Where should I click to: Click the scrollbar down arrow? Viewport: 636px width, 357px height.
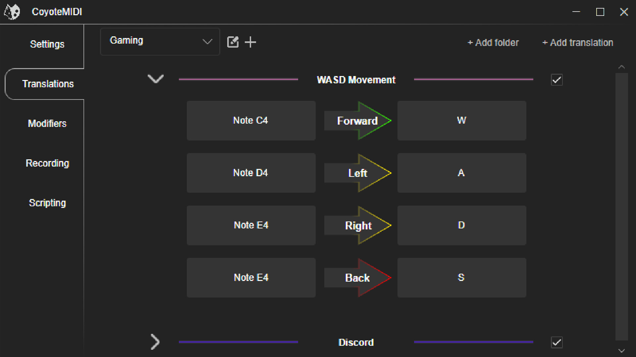(622, 351)
